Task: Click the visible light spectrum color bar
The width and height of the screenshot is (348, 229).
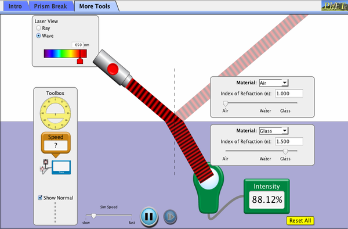Action: tap(65, 53)
